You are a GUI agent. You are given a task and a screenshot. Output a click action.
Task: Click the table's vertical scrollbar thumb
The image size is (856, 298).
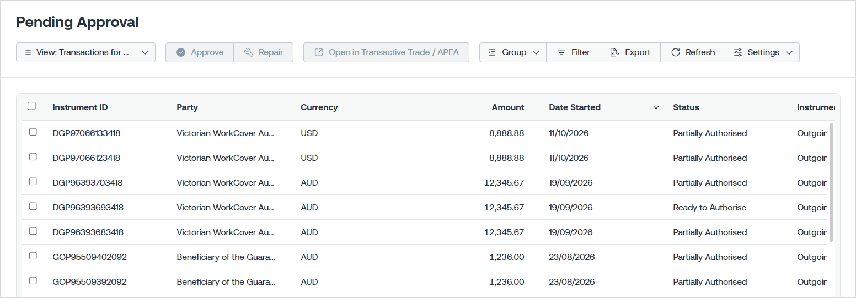(831, 182)
